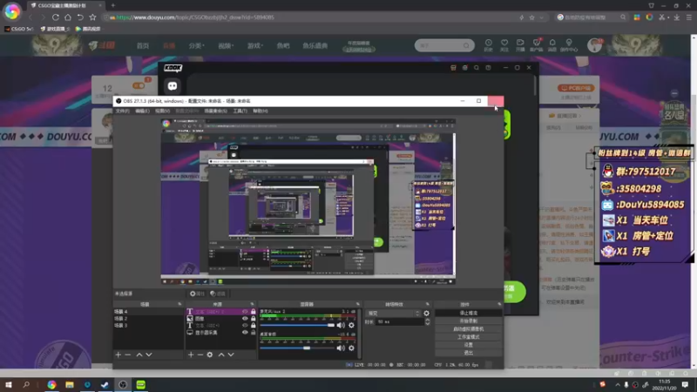Open OBS File menu
Viewport: 697px width, 392px height.
122,112
